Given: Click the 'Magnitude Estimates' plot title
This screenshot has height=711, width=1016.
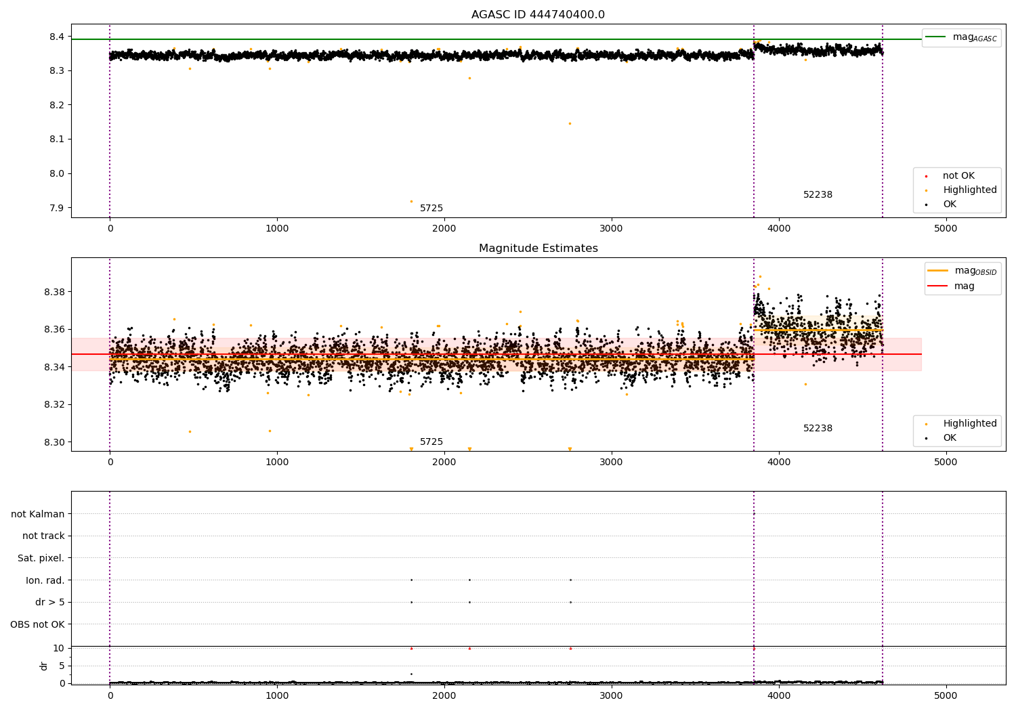Looking at the screenshot, I should (x=538, y=249).
